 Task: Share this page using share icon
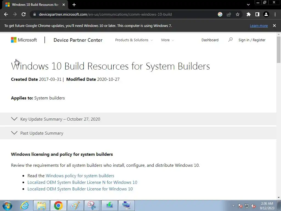(229, 14)
